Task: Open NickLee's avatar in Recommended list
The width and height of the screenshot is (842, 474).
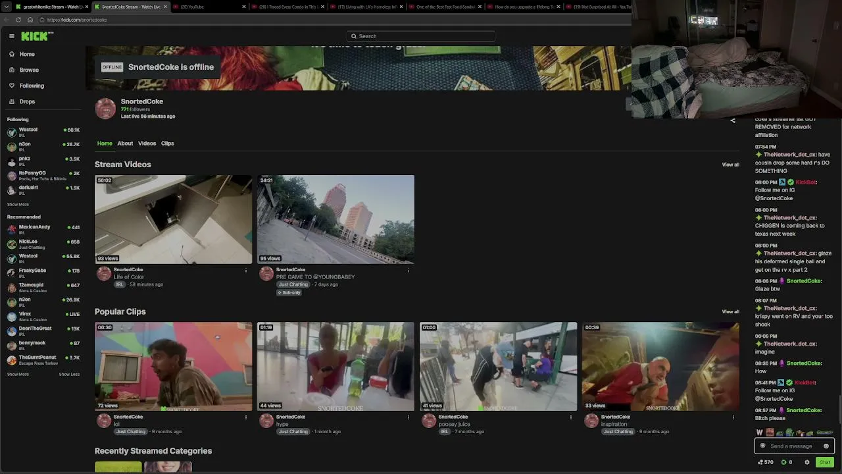Action: (x=11, y=244)
